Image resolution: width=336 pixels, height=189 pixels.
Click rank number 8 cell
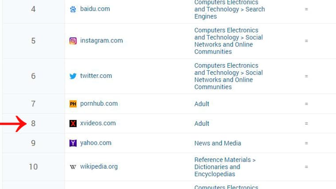click(x=33, y=123)
